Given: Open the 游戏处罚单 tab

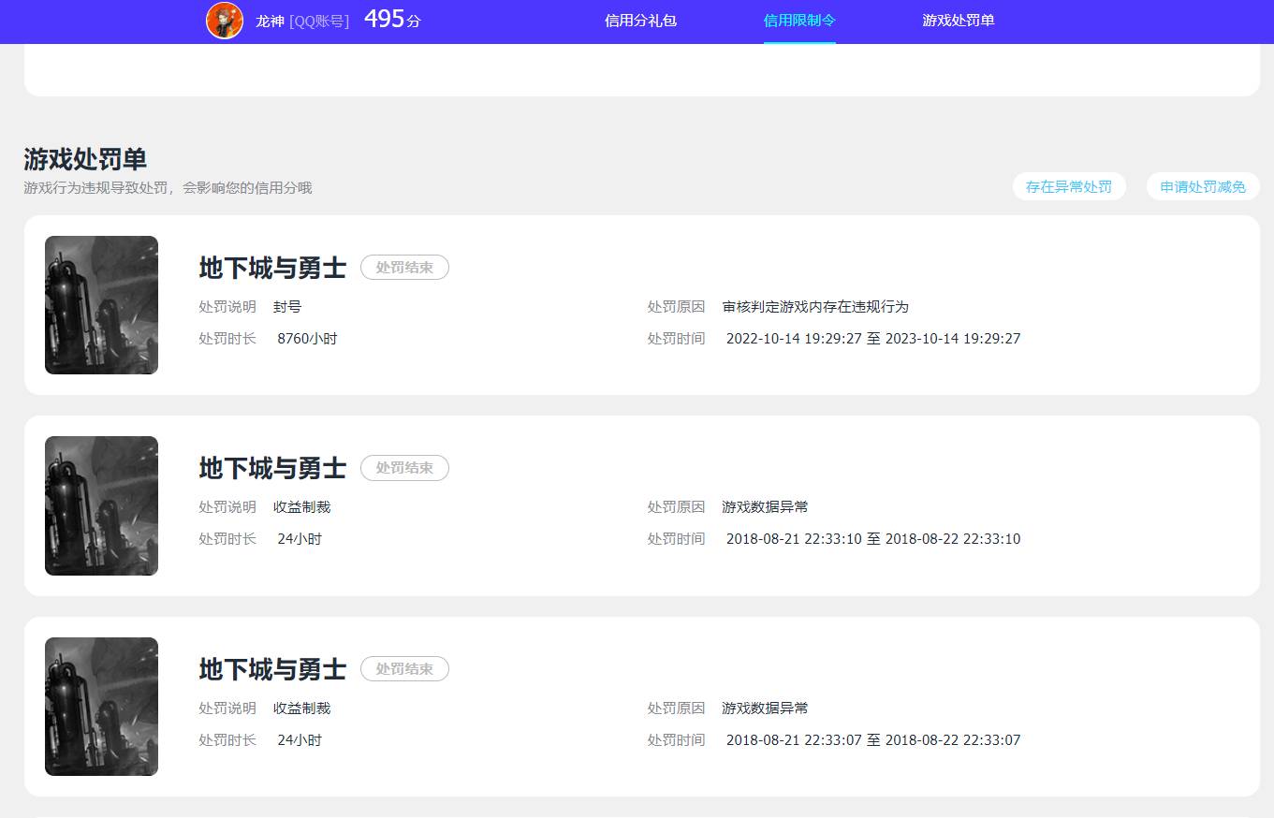Looking at the screenshot, I should (x=959, y=20).
